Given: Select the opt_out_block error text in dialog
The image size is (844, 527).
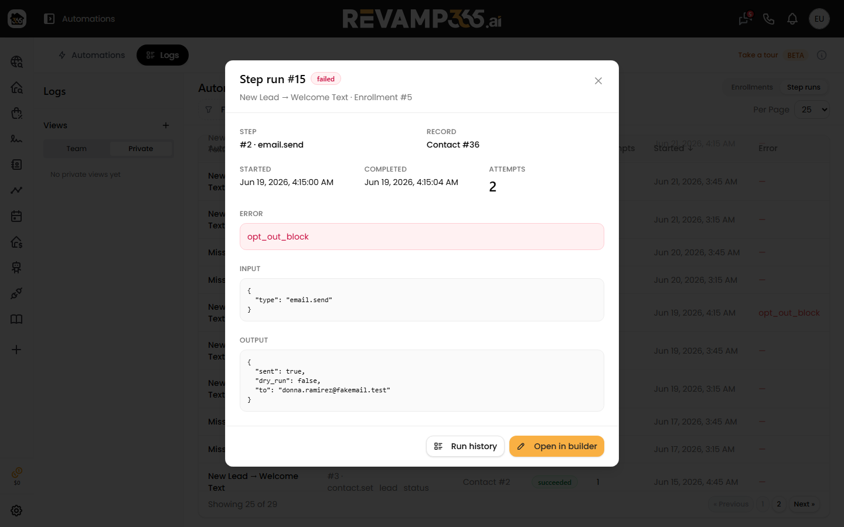Looking at the screenshot, I should [278, 237].
